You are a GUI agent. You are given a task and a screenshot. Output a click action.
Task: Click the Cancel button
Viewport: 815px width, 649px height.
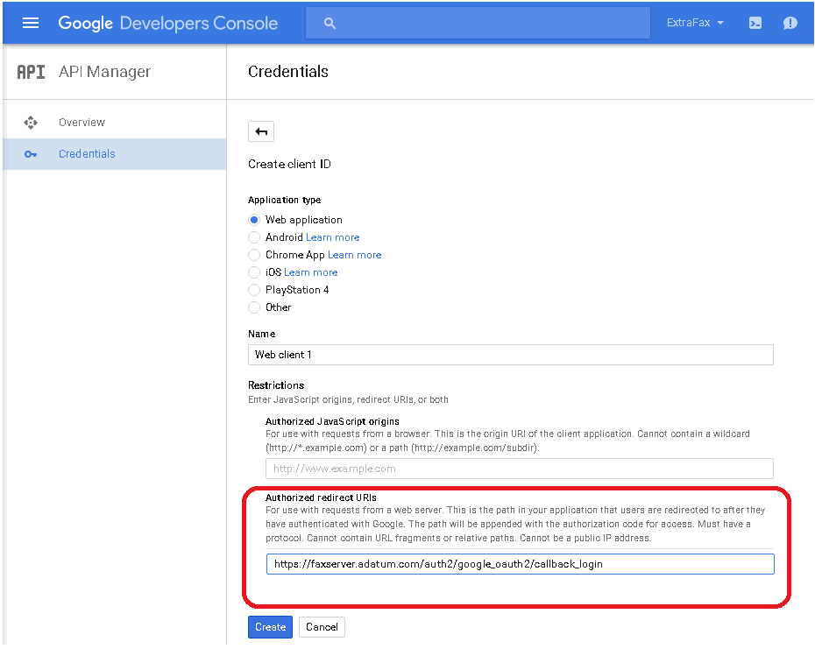click(322, 627)
